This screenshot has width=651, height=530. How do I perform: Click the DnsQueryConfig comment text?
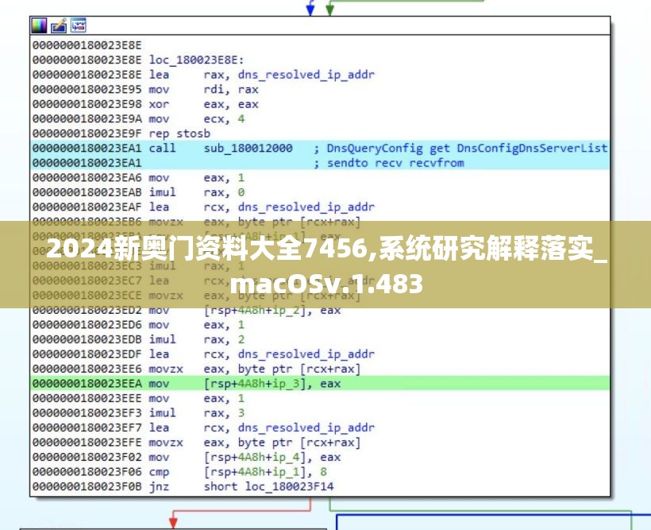pyautogui.click(x=467, y=148)
